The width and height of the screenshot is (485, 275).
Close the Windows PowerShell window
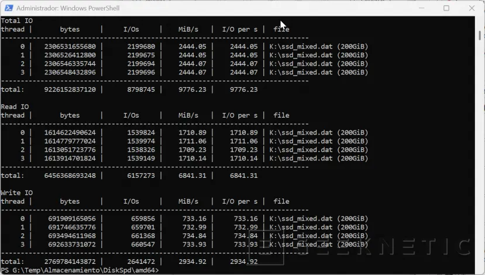pyautogui.click(x=472, y=8)
